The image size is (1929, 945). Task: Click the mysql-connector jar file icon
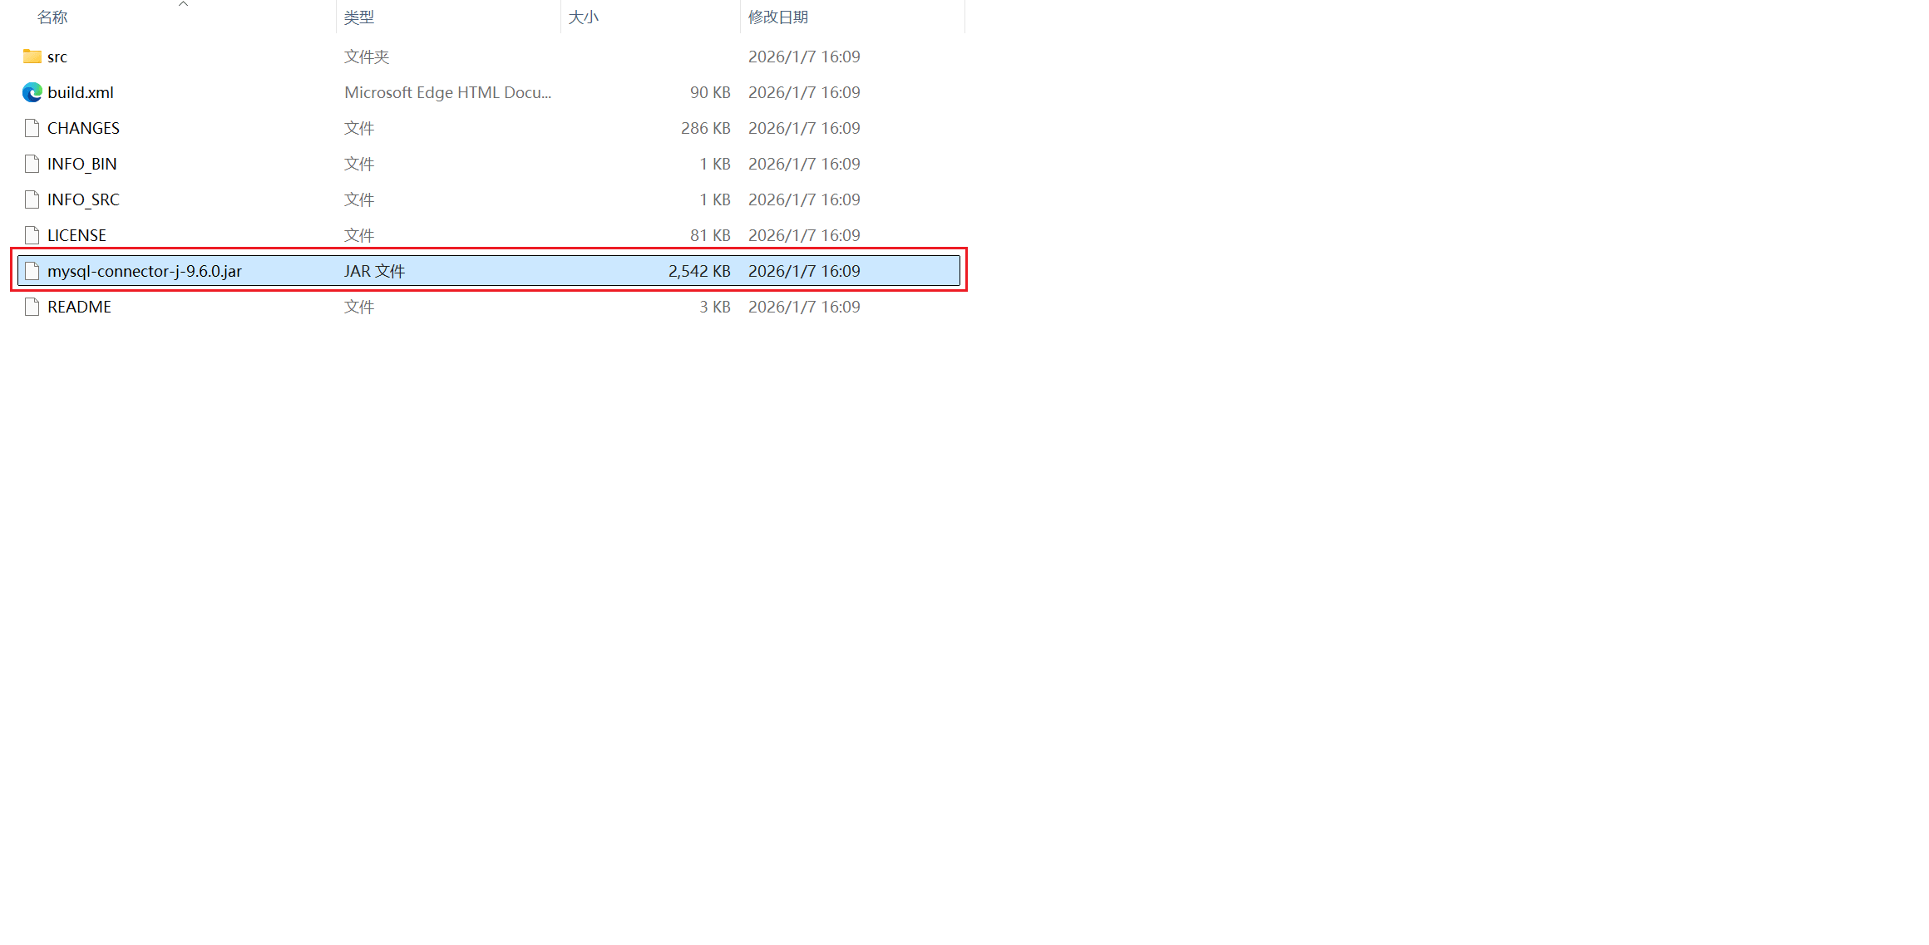[x=32, y=271]
